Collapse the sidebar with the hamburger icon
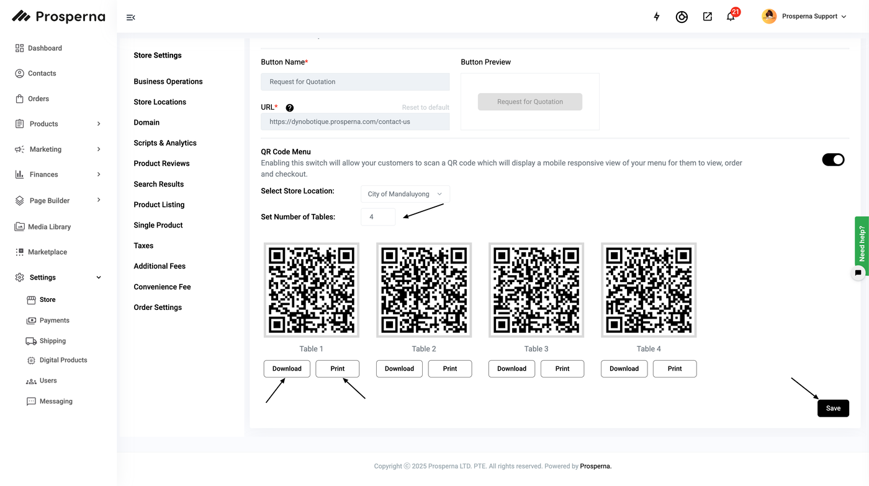The image size is (869, 486). coord(130,17)
